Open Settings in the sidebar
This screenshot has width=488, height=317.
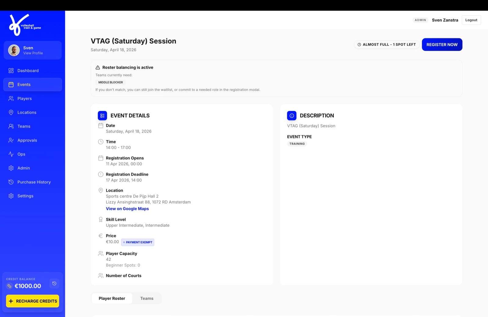(33, 196)
